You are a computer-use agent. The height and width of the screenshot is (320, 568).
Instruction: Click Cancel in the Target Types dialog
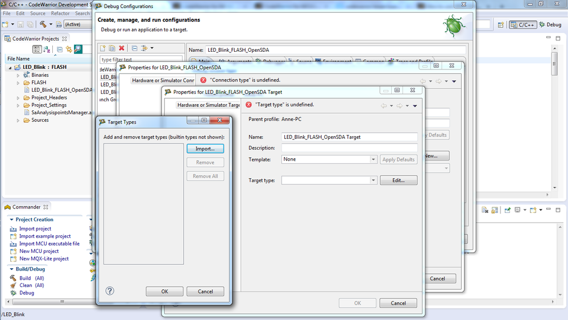pos(205,292)
